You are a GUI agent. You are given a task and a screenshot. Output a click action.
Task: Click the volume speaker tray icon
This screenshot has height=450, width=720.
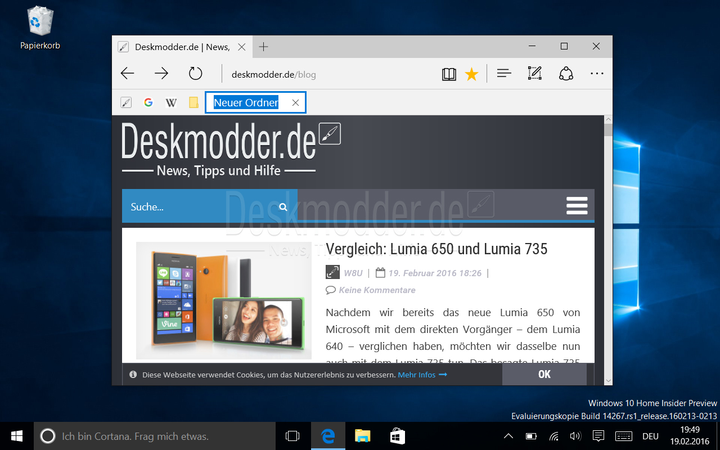(x=575, y=436)
